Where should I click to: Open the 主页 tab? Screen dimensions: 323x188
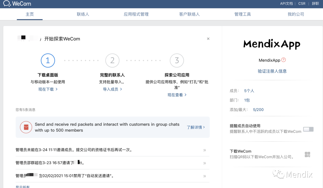(x=30, y=14)
